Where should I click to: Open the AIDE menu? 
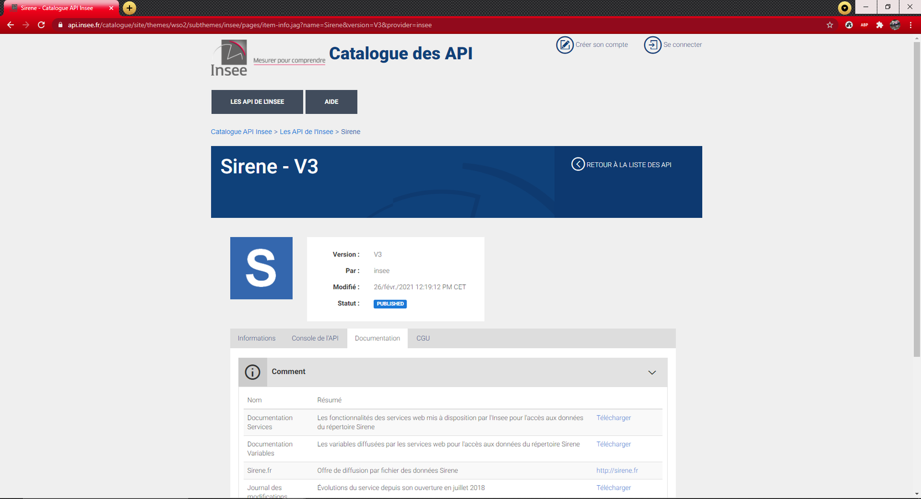click(332, 102)
